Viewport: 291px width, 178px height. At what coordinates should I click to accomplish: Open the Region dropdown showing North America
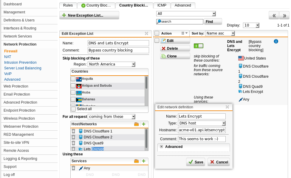tap(112, 64)
